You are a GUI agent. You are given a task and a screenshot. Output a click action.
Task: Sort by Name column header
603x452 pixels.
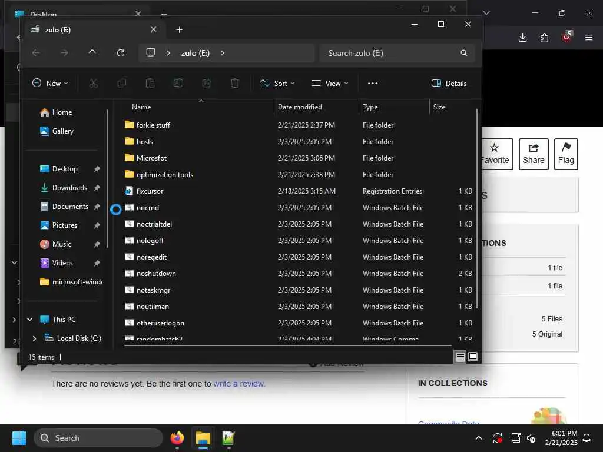[141, 107]
